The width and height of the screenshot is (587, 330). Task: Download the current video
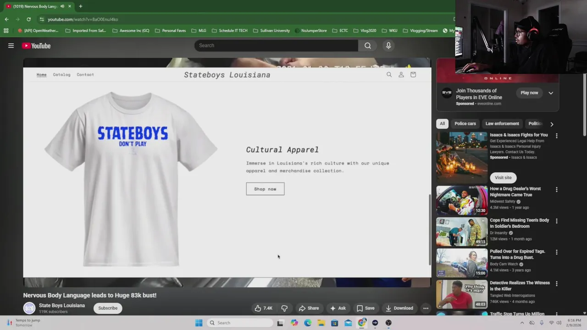399,308
